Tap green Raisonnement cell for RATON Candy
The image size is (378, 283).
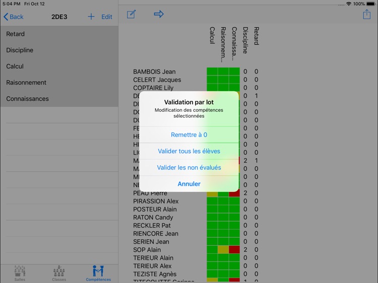223,217
